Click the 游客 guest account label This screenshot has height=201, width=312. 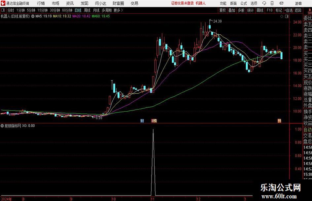click(298, 3)
